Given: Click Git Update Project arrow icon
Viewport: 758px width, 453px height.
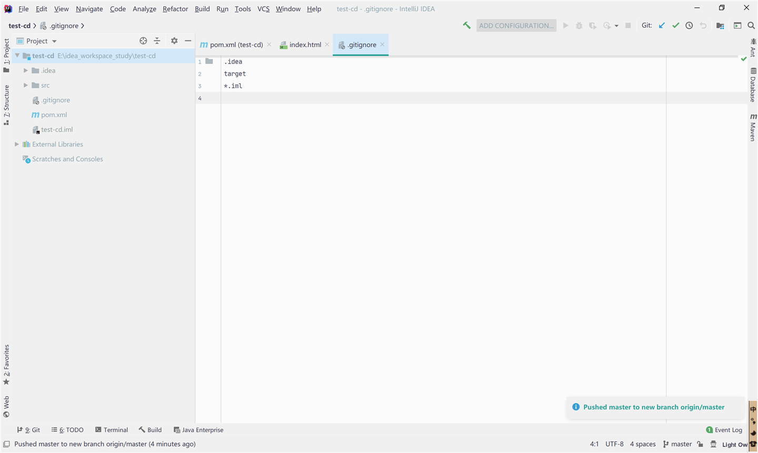Looking at the screenshot, I should [x=662, y=25].
